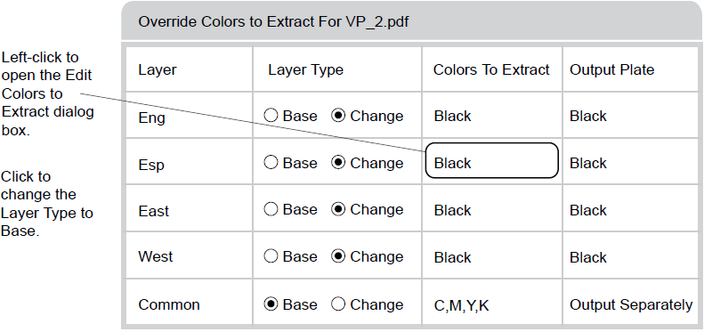Set Common layer type to Change
Viewport: 704px width, 332px height.
coord(338,304)
